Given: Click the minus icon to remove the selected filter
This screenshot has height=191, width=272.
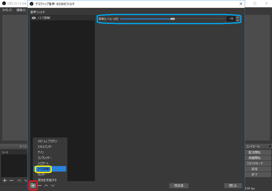Looking at the screenshot, I should coord(40,185).
